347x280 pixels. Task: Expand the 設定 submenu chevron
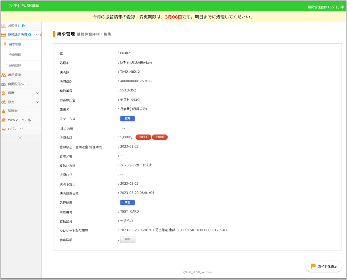point(37,102)
